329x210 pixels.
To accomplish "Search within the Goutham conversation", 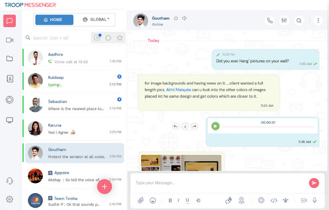I will click(299, 20).
